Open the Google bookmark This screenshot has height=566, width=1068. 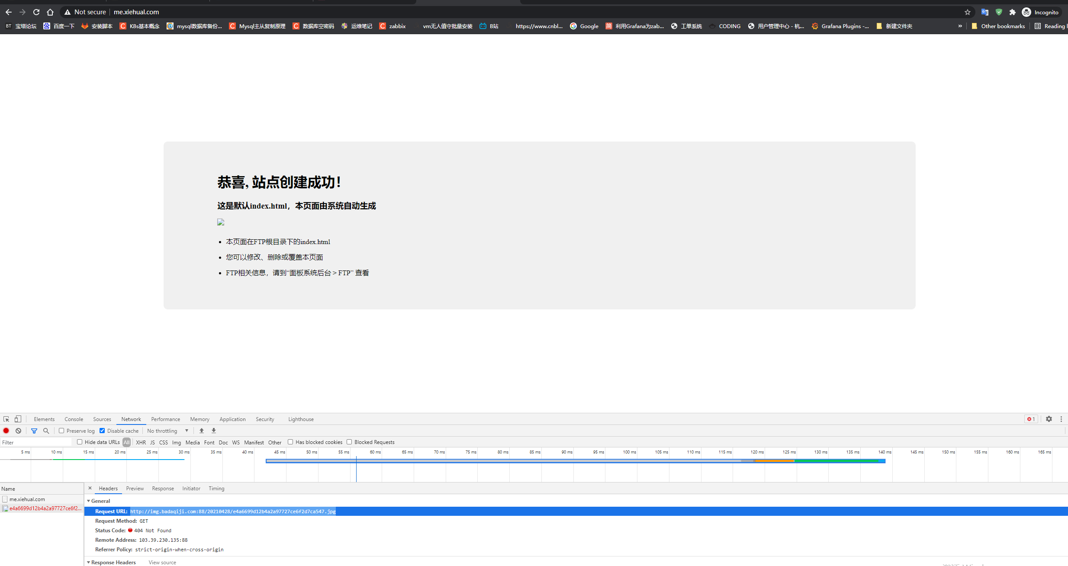pyautogui.click(x=584, y=26)
